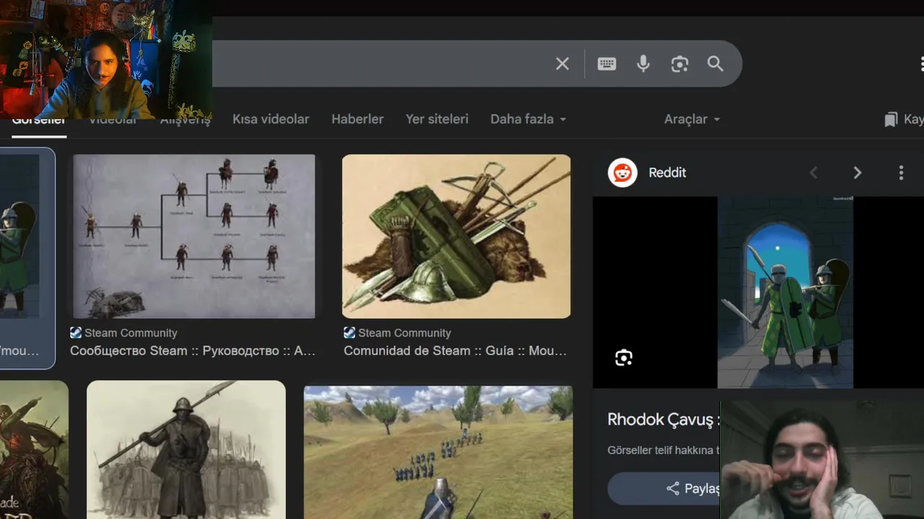
Task: Click Steam favicon above the Comunidad de Steam result
Action: (349, 333)
